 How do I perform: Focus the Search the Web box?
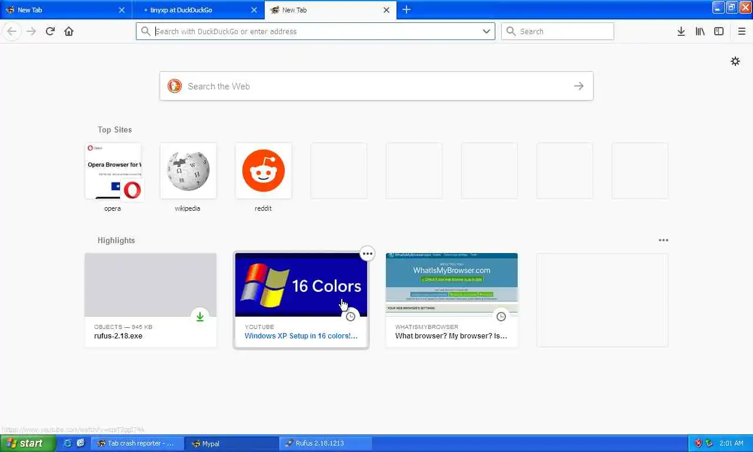click(376, 86)
